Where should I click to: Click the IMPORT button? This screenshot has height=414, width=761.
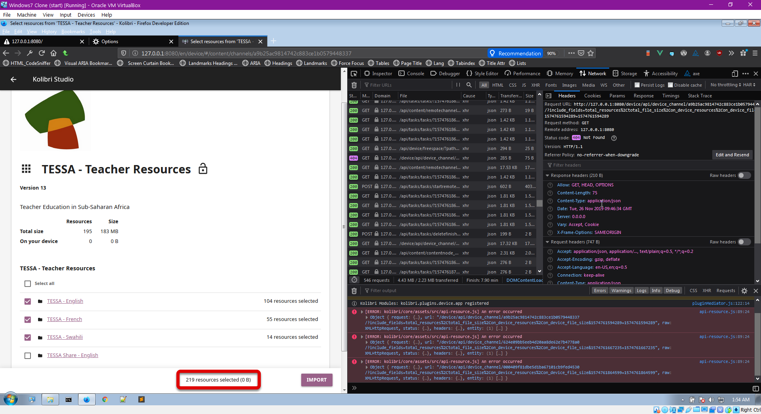316,380
